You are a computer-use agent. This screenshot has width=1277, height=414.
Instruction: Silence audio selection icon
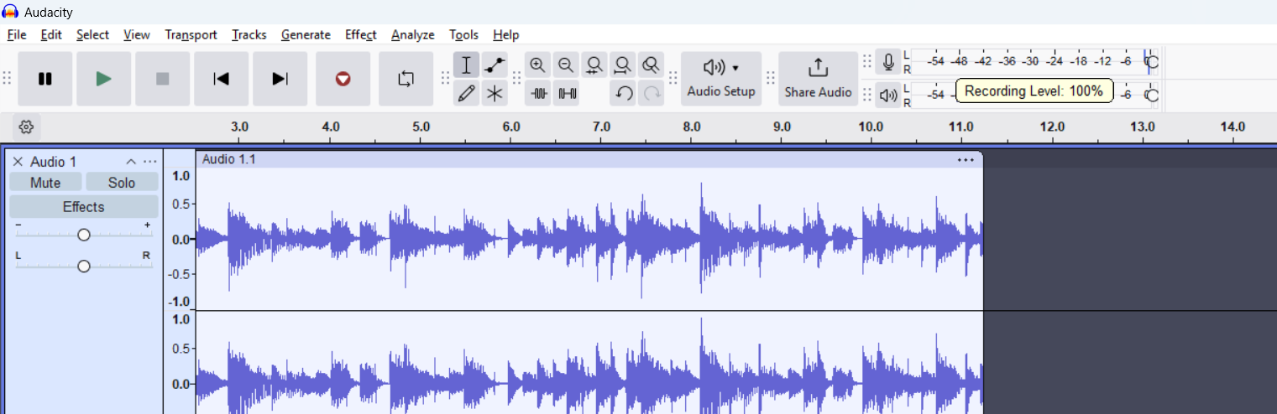567,93
